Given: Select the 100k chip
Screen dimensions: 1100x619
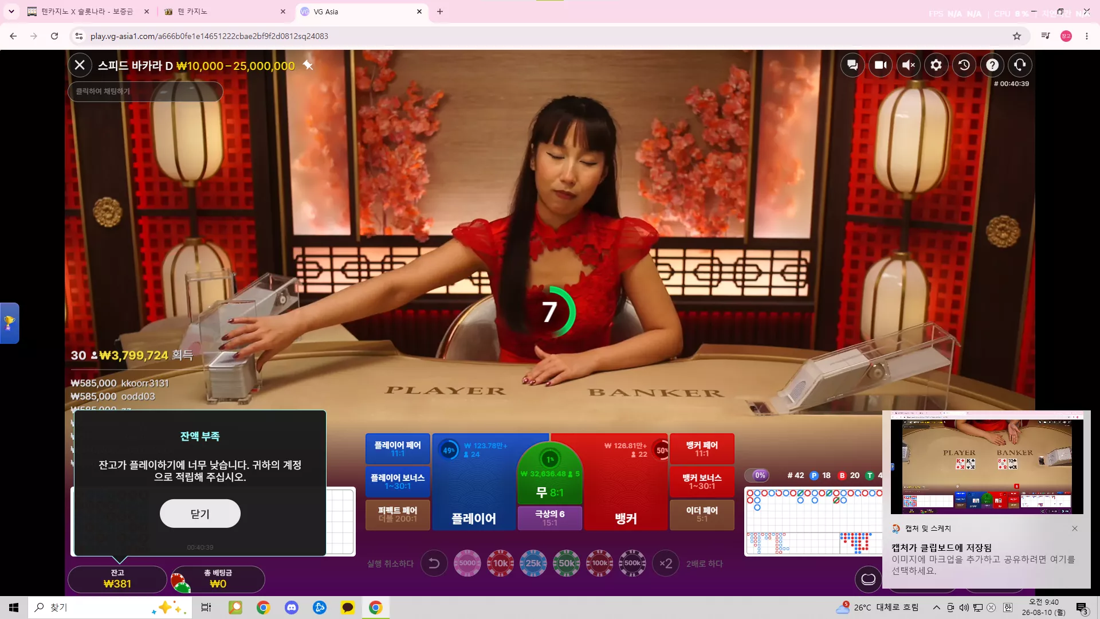Looking at the screenshot, I should tap(599, 563).
